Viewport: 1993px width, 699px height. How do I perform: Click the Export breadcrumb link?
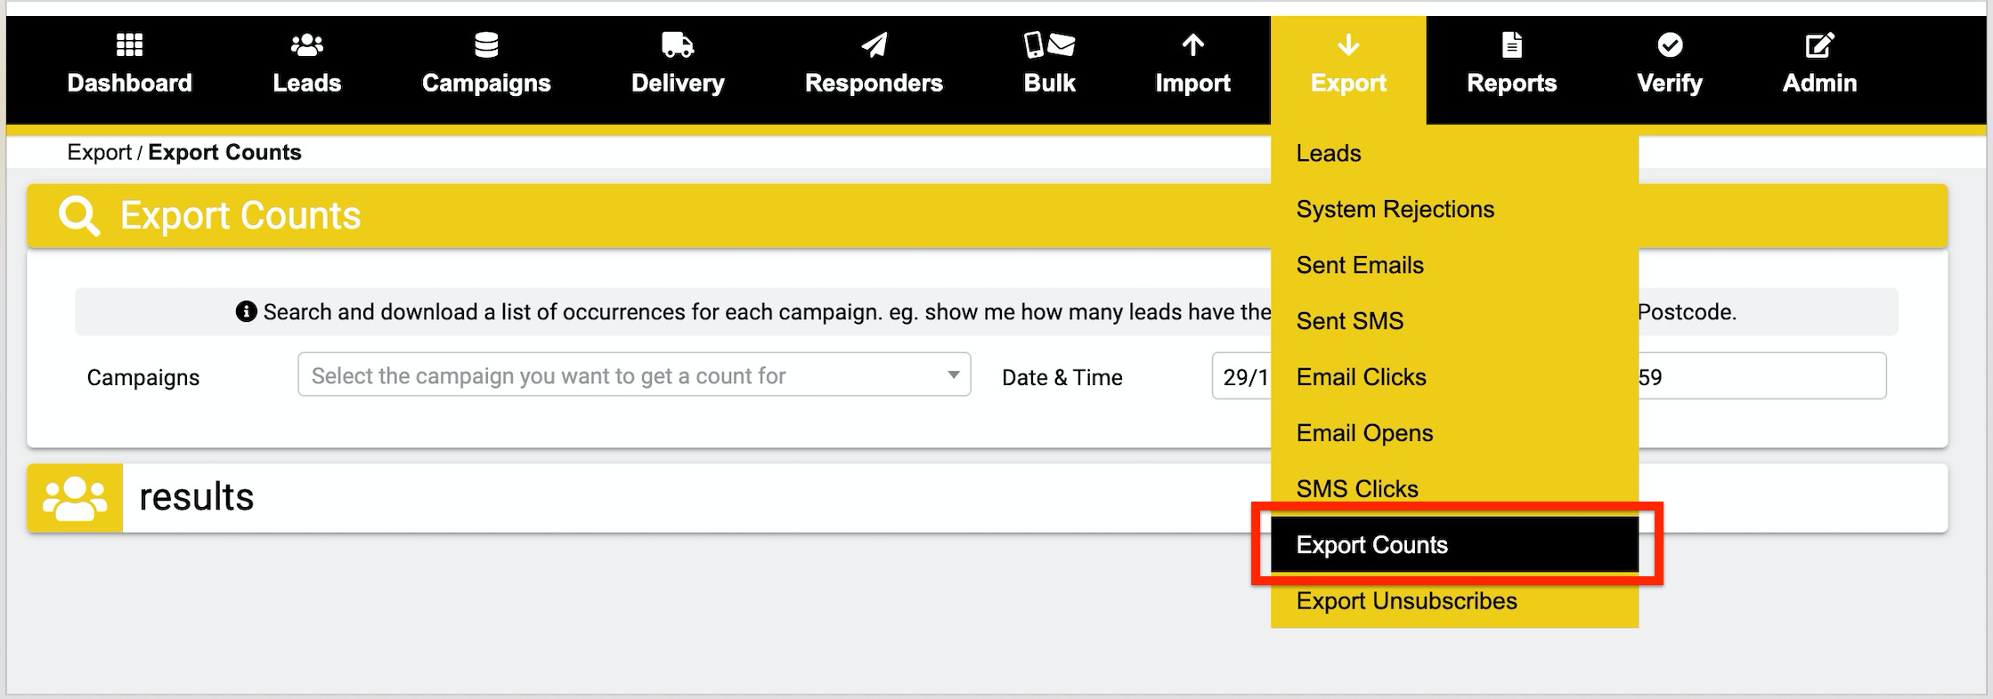click(x=99, y=152)
